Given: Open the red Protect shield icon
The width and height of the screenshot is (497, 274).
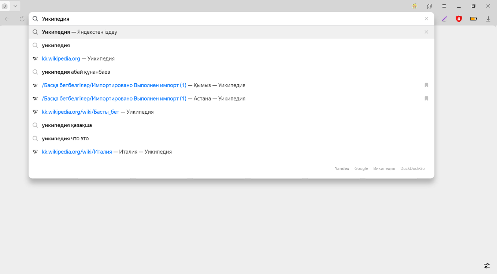Looking at the screenshot, I should pyautogui.click(x=459, y=19).
